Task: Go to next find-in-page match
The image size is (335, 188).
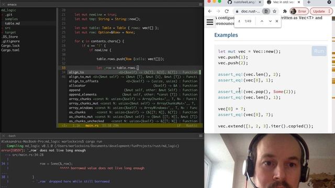Action: (x=270, y=21)
